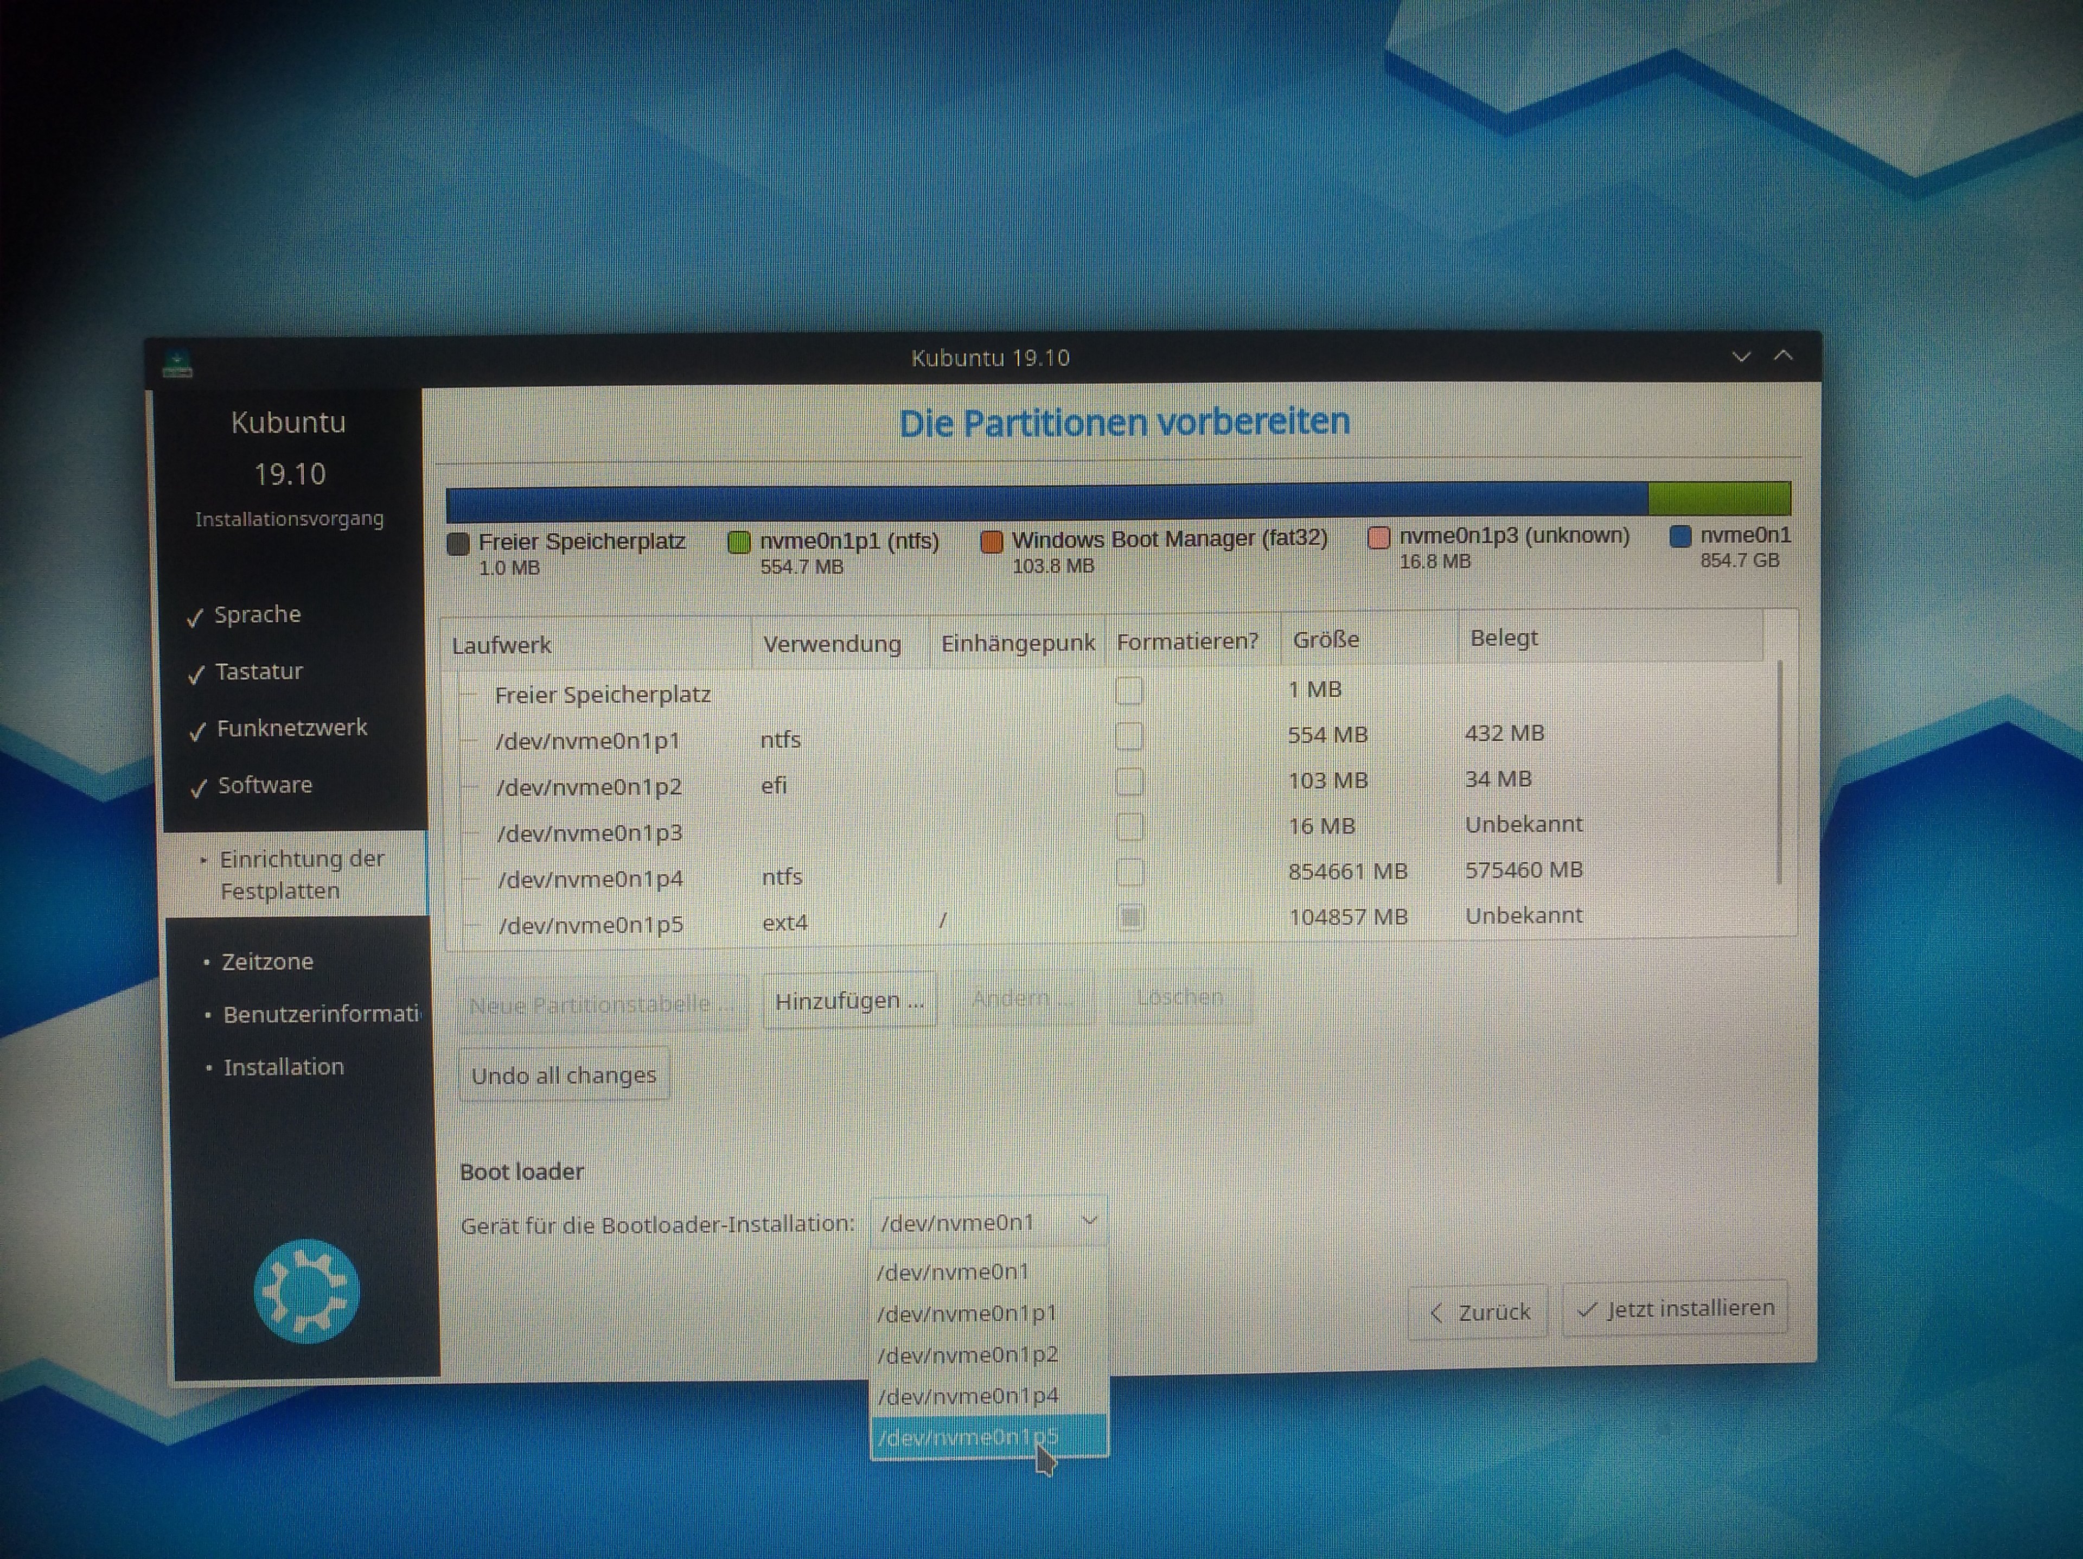The width and height of the screenshot is (2083, 1559).
Task: Click the checkmark icon beside Sprache
Action: (195, 618)
